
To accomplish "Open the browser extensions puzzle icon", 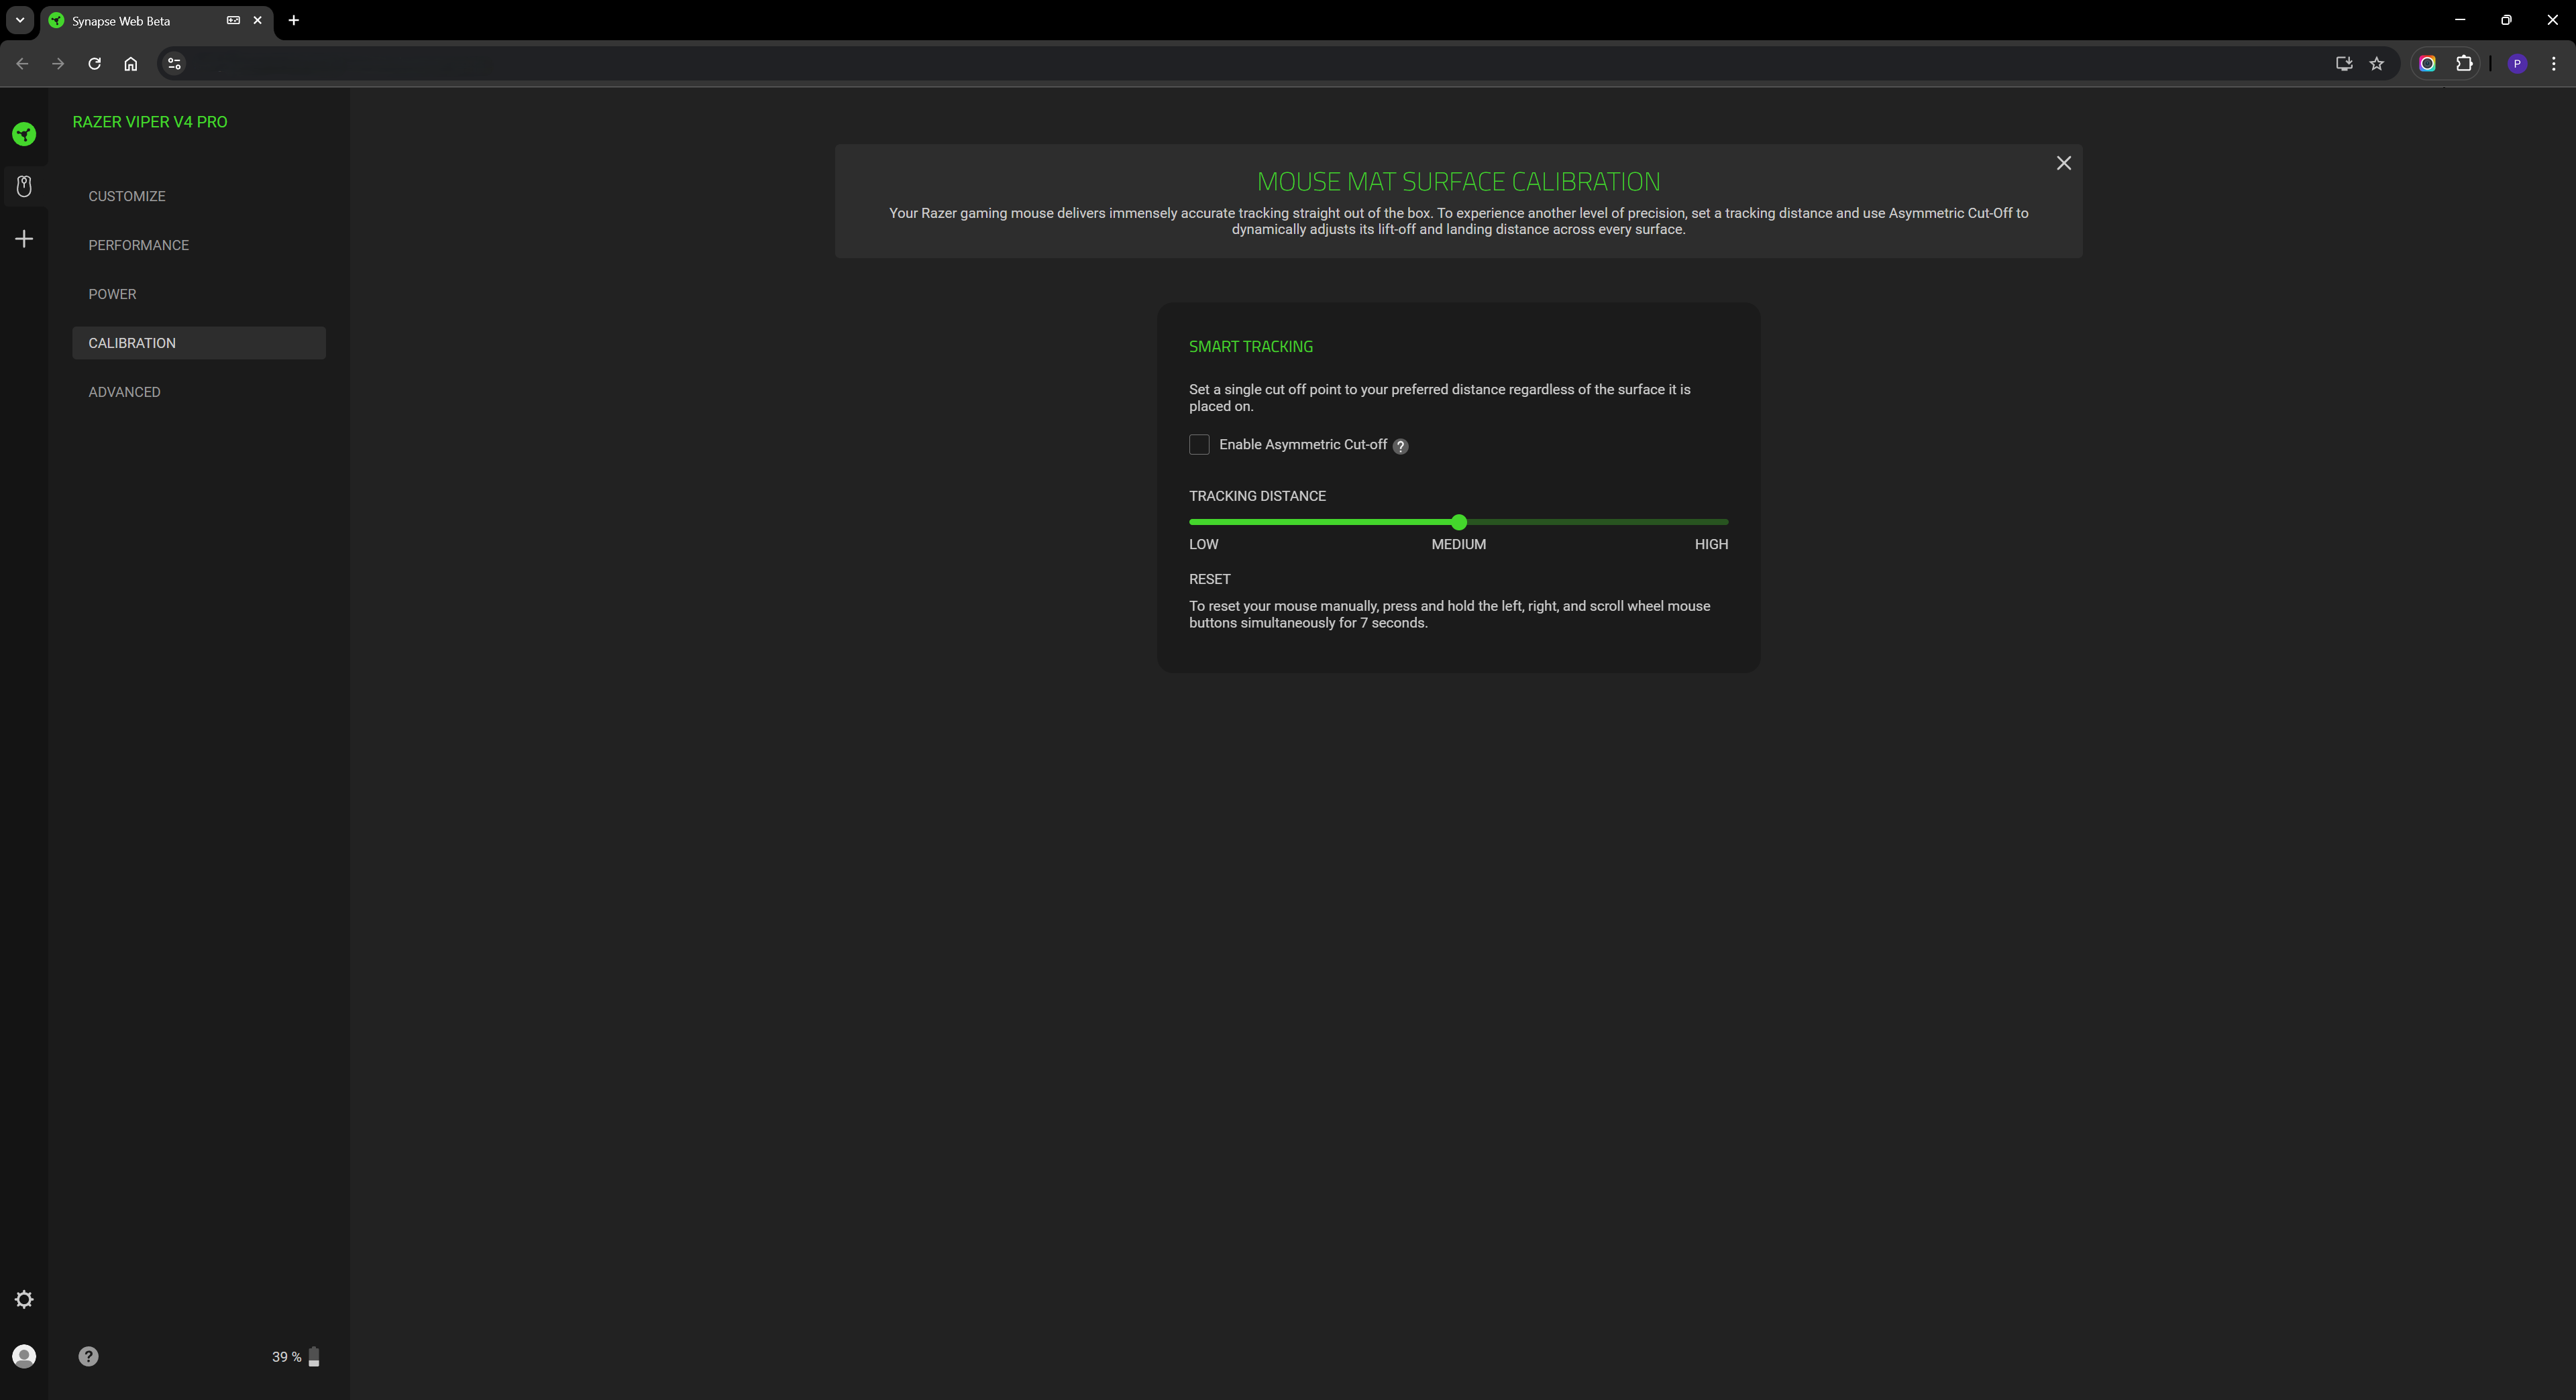I will click(2464, 64).
